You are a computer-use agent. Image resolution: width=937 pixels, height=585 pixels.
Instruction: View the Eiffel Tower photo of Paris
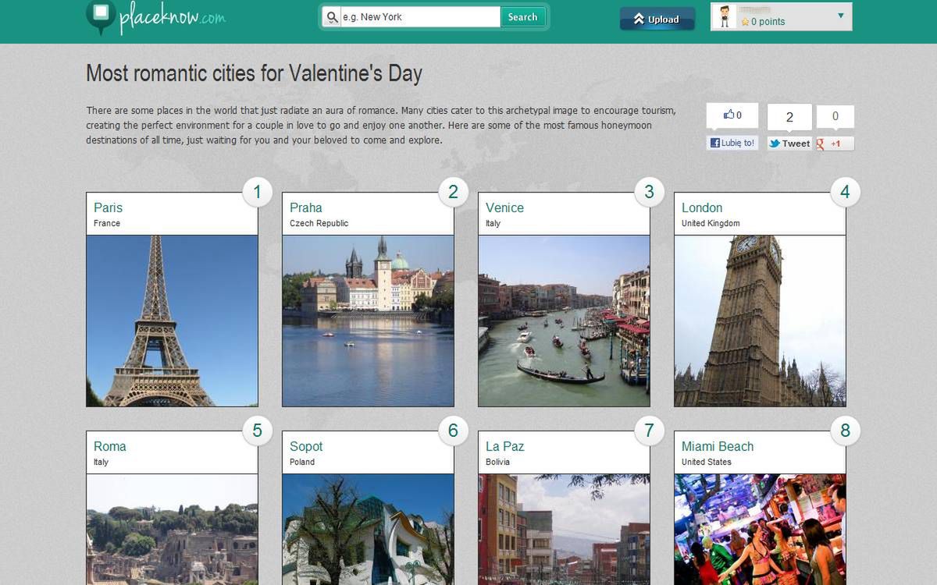(x=172, y=321)
